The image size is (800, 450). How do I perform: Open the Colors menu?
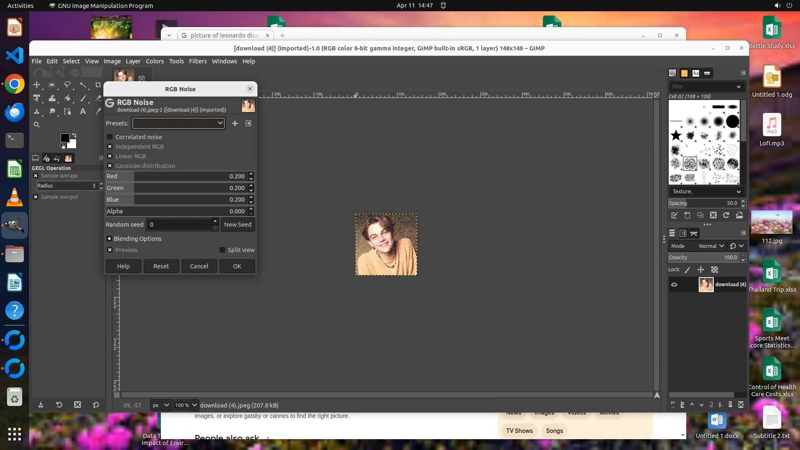point(155,61)
